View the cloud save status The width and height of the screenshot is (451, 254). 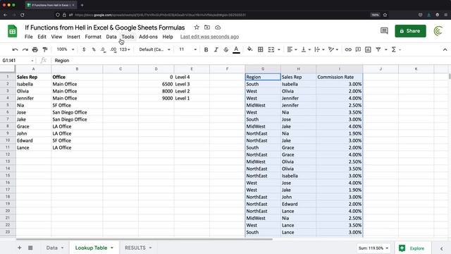218,28
